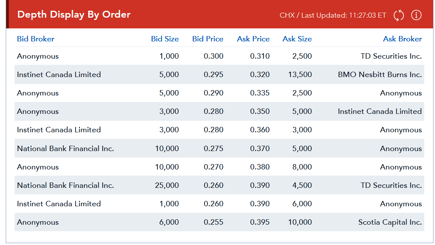Screen dimensions: 435x245
Task: Select the Scotia Capital Inc. ask broker cell
Action: [x=390, y=222]
